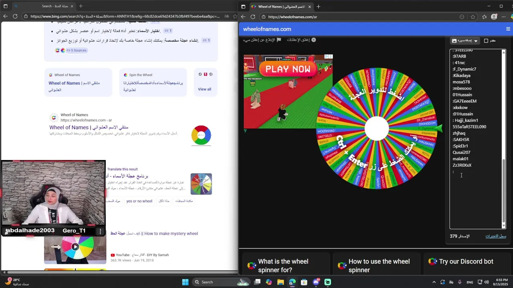The width and height of the screenshot is (513, 288).
Task: Close the Wheel of Names tab
Action: click(309, 6)
